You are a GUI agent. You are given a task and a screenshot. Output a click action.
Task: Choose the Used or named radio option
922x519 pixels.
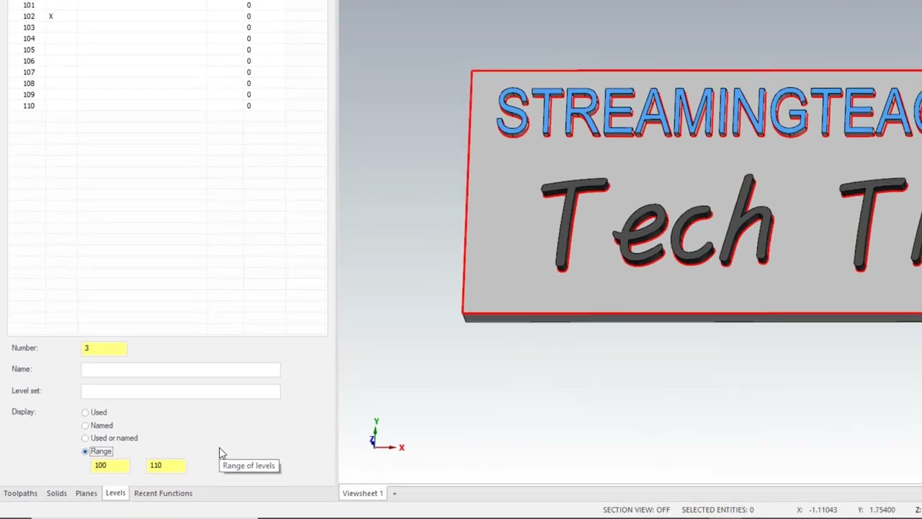(x=85, y=438)
